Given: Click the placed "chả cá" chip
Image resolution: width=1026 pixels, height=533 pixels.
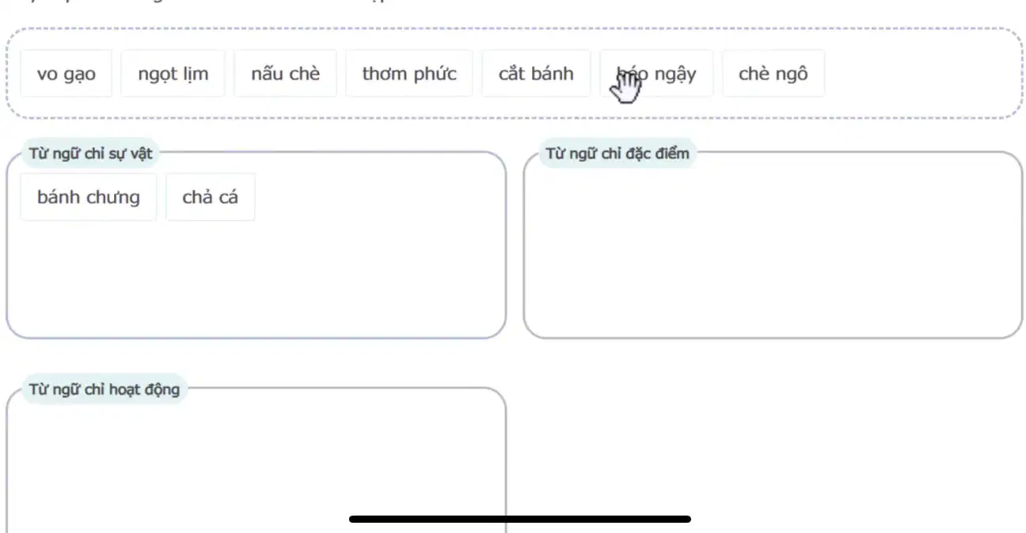Looking at the screenshot, I should point(211,197).
